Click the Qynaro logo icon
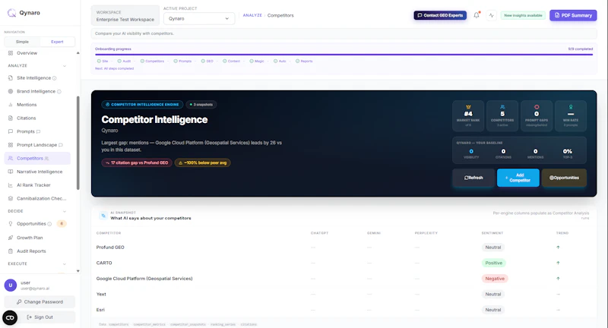The width and height of the screenshot is (608, 328). (11, 13)
